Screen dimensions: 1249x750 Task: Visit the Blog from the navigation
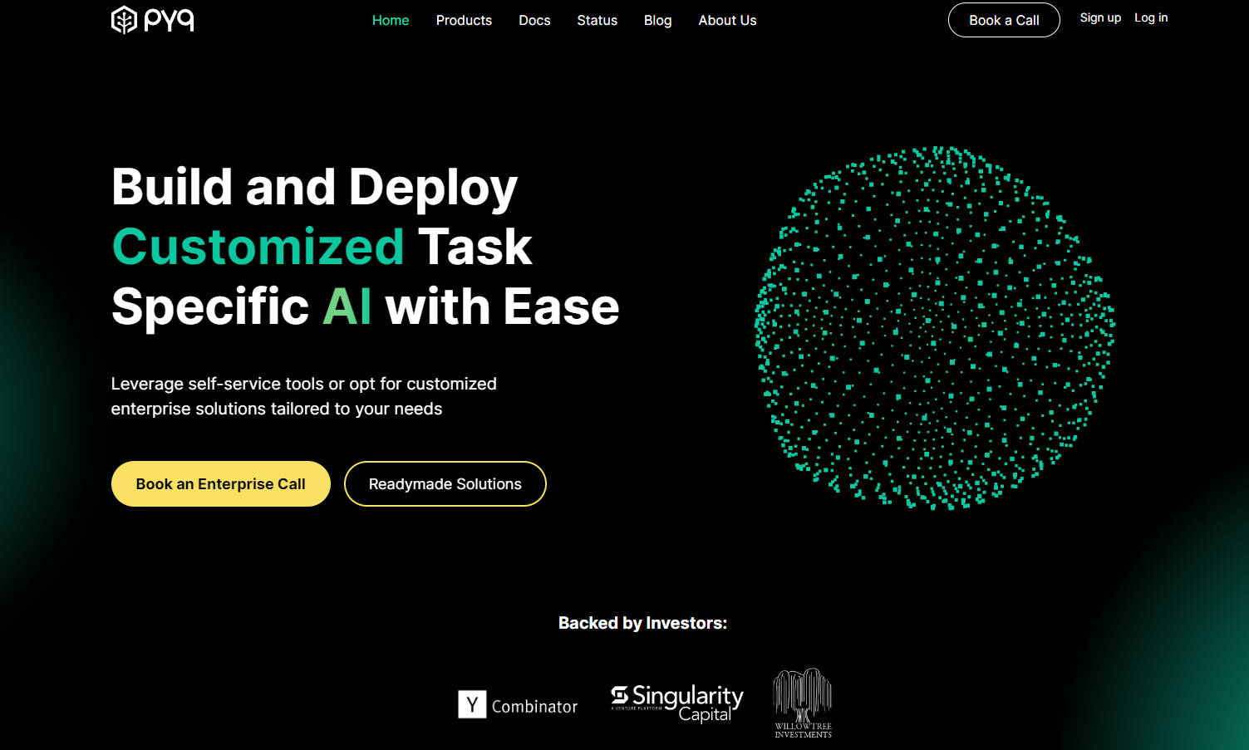[x=657, y=20]
